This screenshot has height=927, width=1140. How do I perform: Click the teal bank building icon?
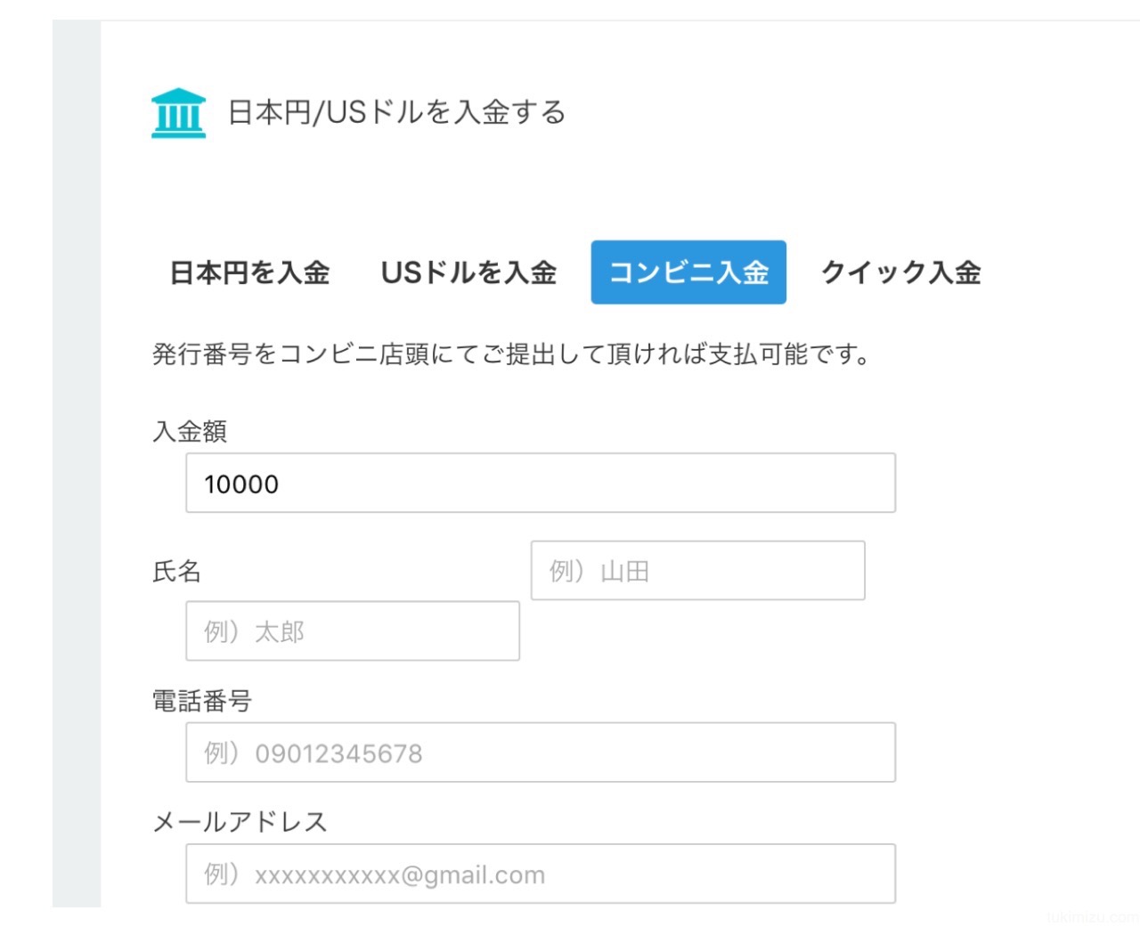pos(178,113)
